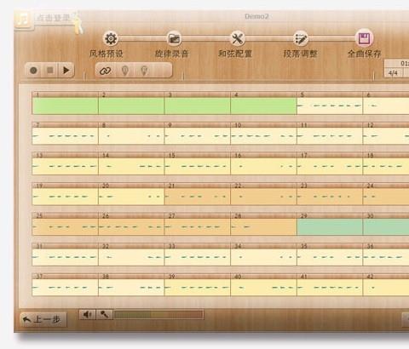This screenshot has width=409, height=349.
Task: Select measure 31
Action: 66,257
